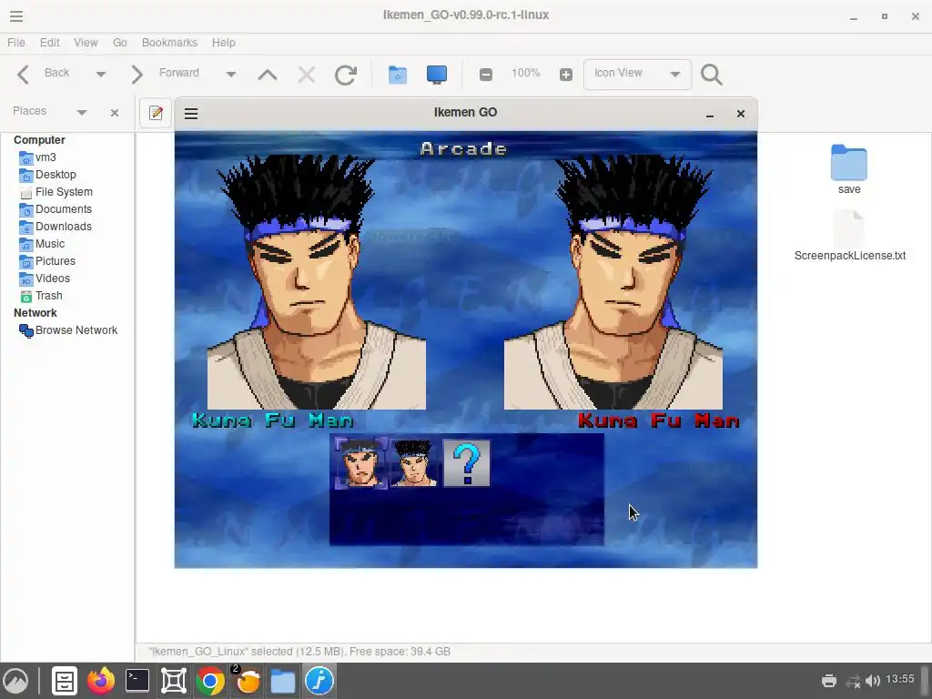This screenshot has width=932, height=699.
Task: Click the status bar free space text
Action: (400, 652)
